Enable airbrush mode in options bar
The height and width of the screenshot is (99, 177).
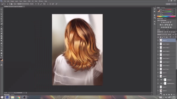(x=53, y=4)
